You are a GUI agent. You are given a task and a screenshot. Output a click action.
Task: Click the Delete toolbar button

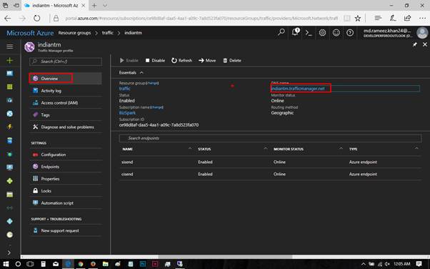pyautogui.click(x=232, y=60)
